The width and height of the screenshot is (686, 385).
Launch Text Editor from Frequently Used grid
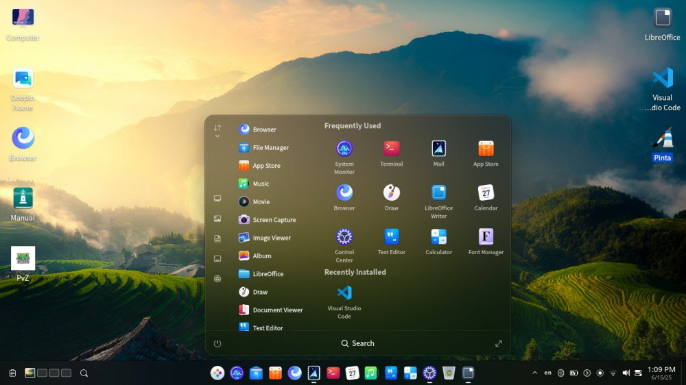click(x=391, y=241)
